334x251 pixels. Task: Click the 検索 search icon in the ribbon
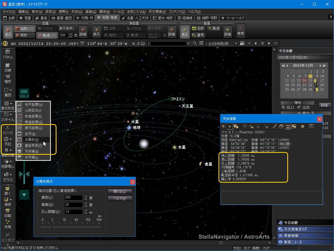pyautogui.click(x=241, y=30)
